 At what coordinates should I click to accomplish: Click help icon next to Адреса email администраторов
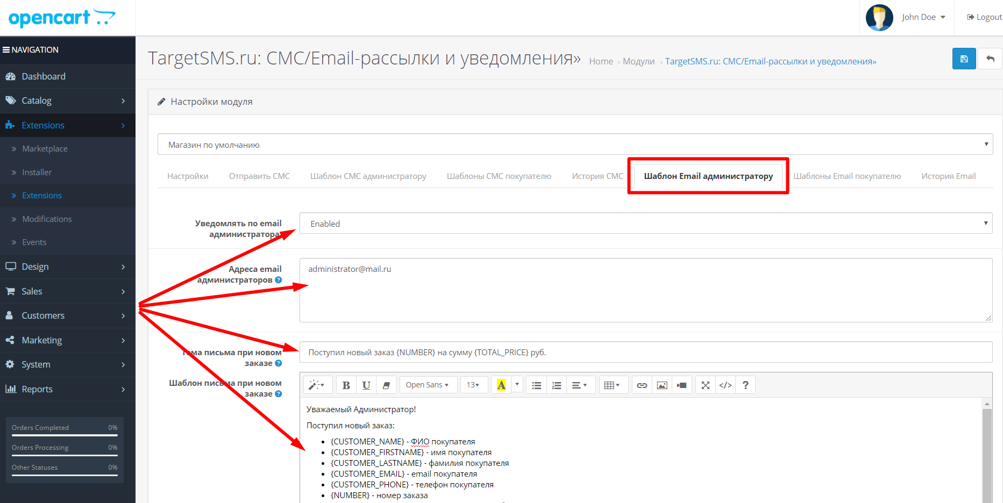pyautogui.click(x=278, y=280)
